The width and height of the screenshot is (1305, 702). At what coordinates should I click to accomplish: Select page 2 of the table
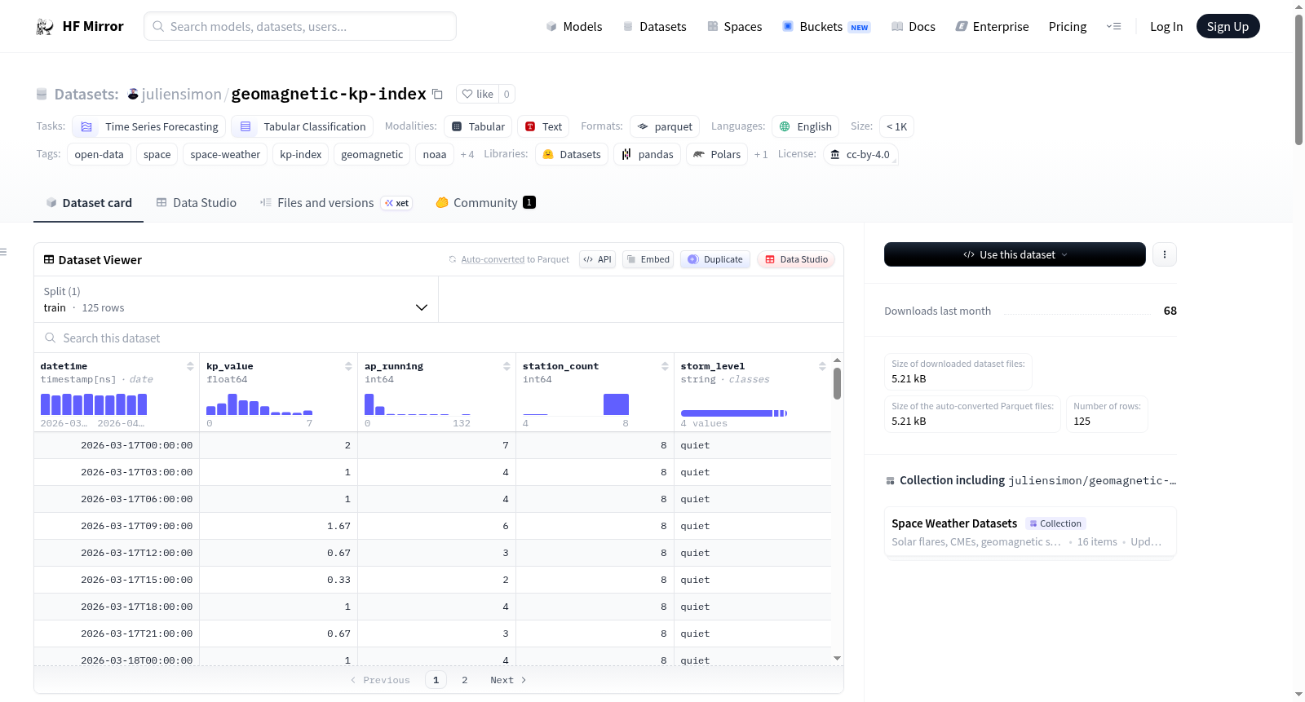(x=465, y=680)
